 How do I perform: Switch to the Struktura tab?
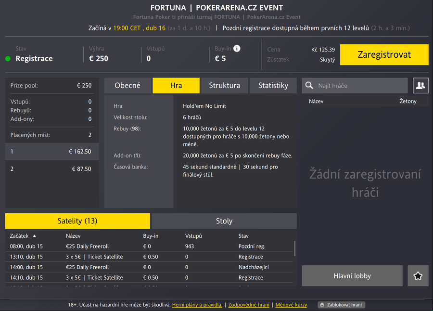225,85
